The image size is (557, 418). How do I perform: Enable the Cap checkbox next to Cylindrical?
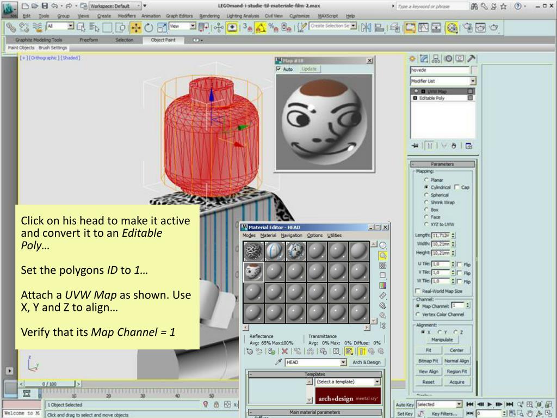457,187
